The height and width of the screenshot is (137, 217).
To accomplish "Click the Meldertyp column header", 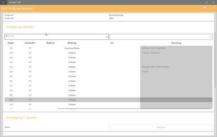I will coord(72,43).
